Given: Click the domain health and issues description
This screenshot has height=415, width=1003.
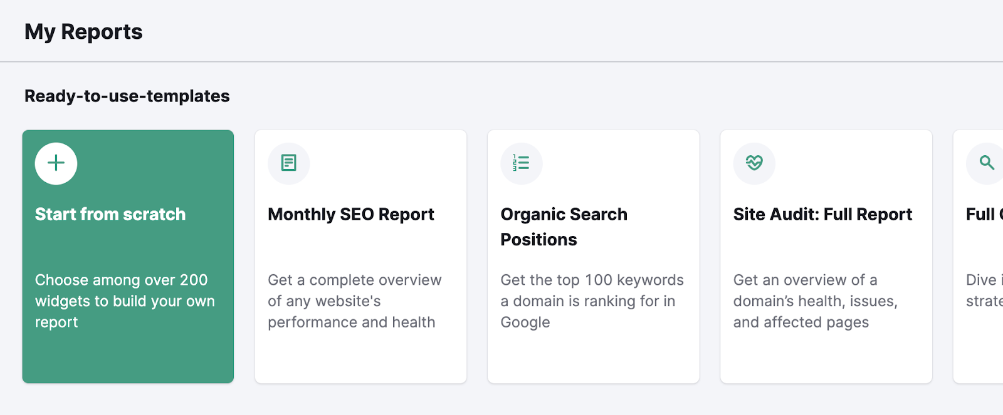Looking at the screenshot, I should (815, 300).
